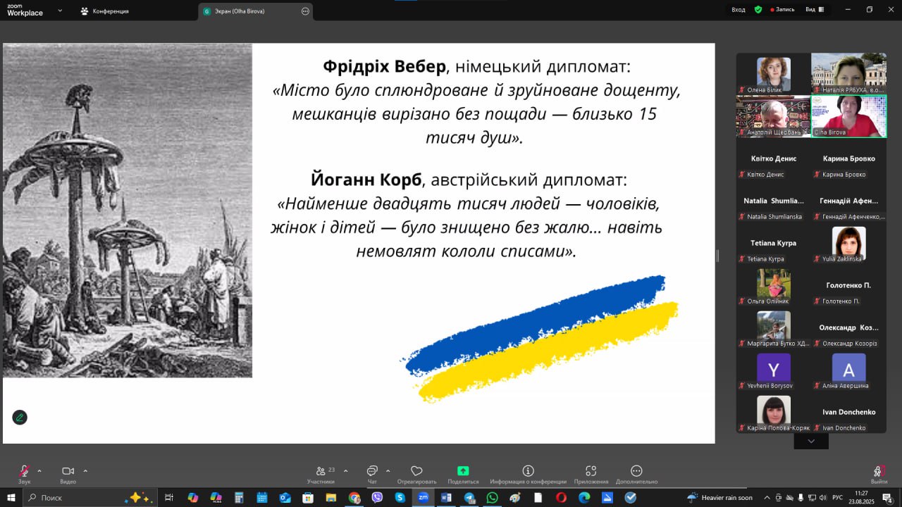Select Олександр Козоріз participant tile
Image resolution: width=902 pixels, height=507 pixels.
click(848, 327)
